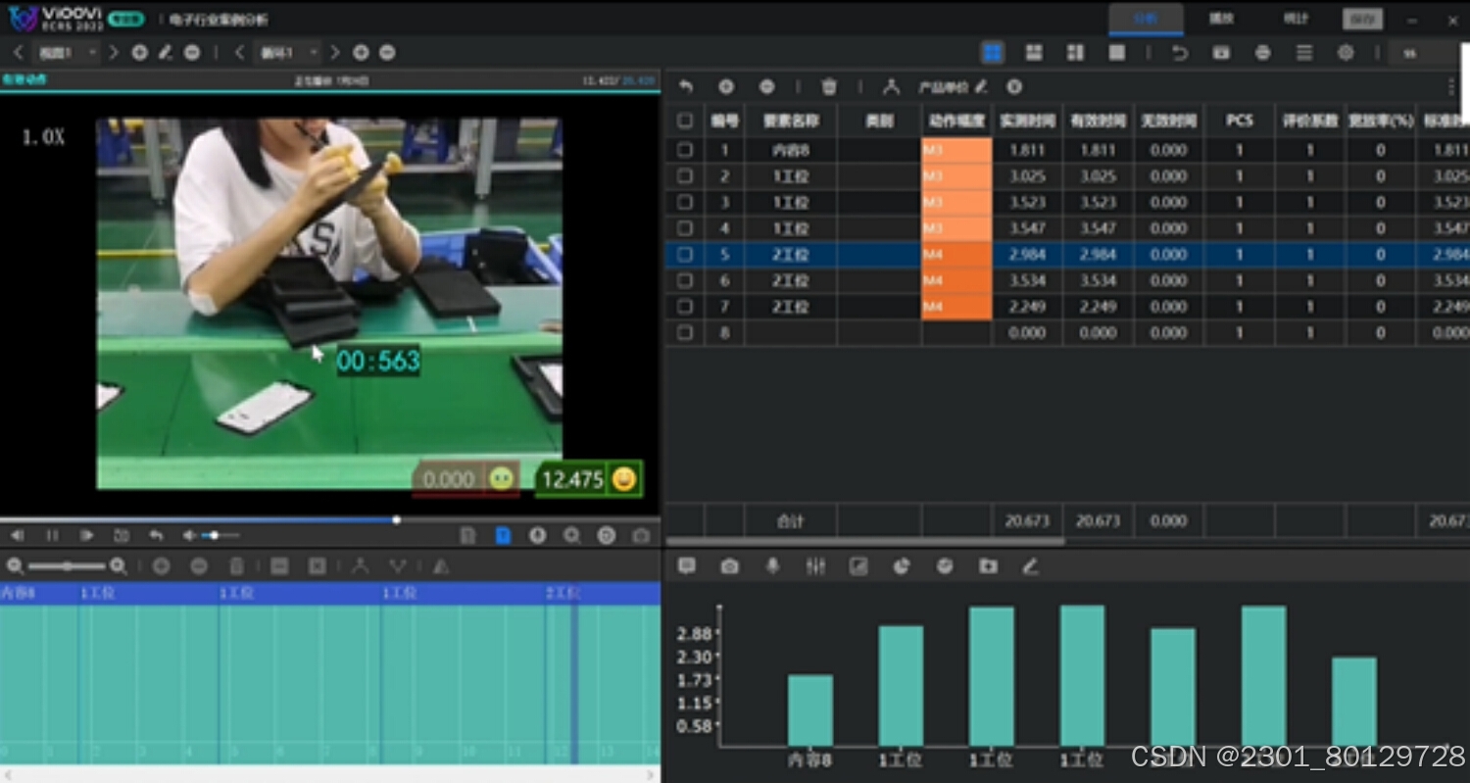The image size is (1470, 783).
Task: Click the pie chart icon in chart toolbar
Action: click(x=902, y=566)
